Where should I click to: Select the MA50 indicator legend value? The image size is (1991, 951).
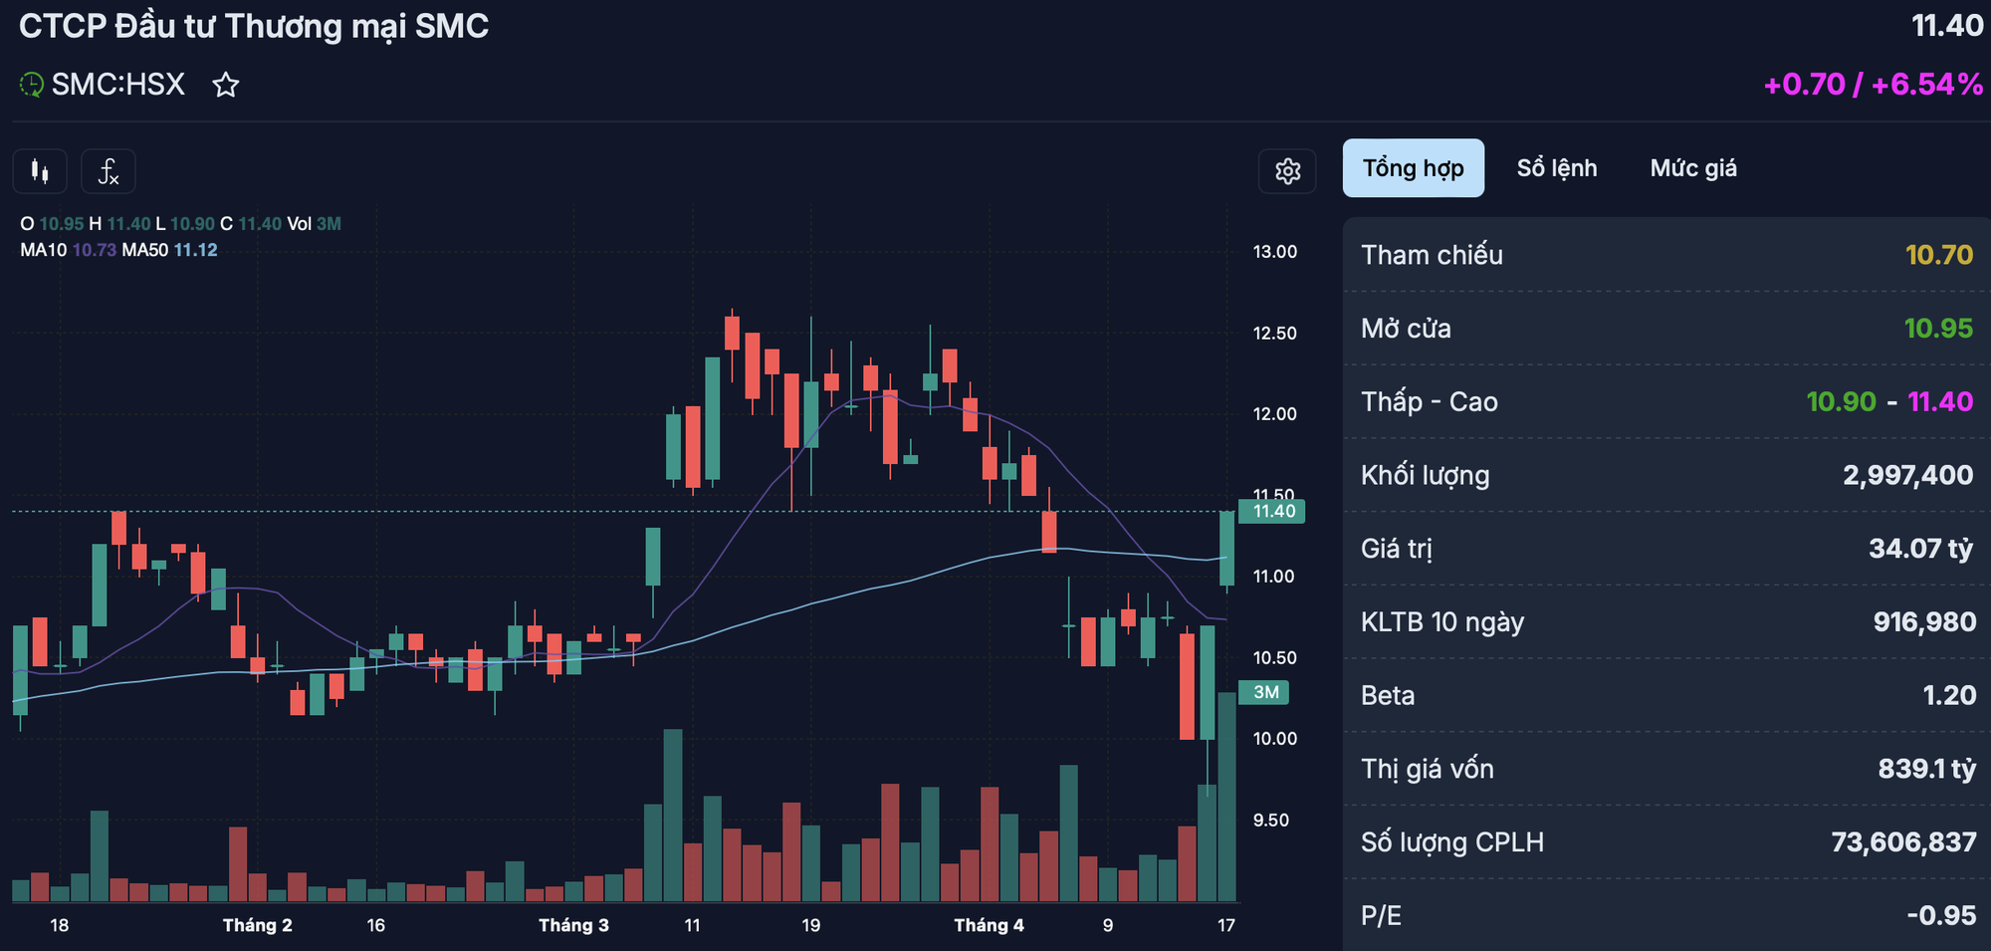point(195,250)
